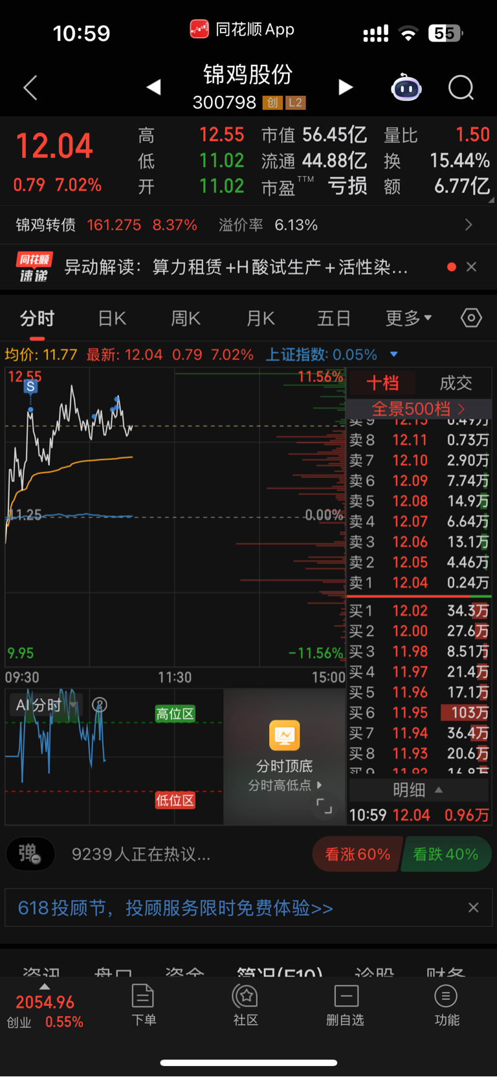
Task: Open the 9239人正在热议 discussion
Action: pyautogui.click(x=141, y=854)
